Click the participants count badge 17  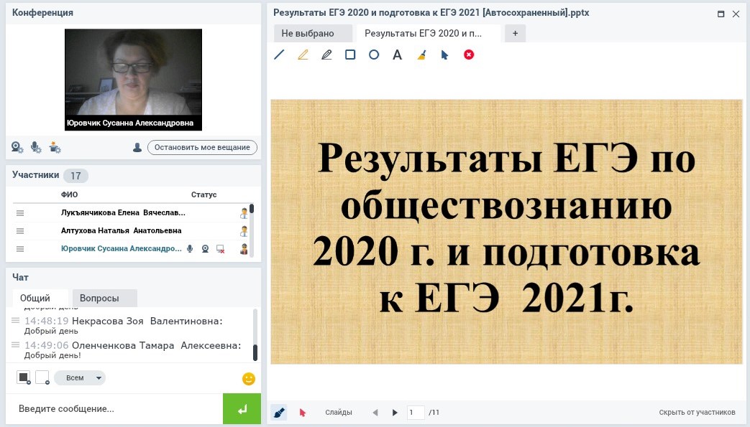coord(76,176)
